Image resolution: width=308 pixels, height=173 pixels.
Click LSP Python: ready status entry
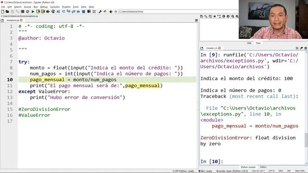coord(183,171)
